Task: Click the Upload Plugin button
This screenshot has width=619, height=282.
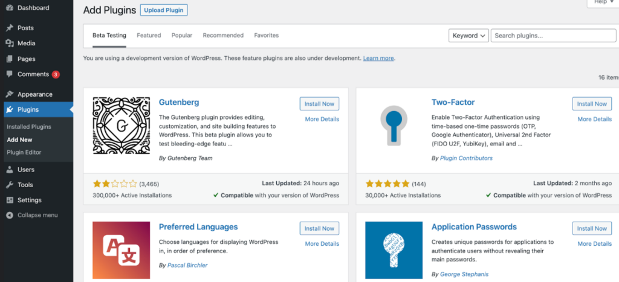Action: 164,10
